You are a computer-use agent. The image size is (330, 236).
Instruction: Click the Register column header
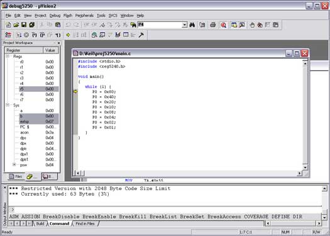click(x=24, y=50)
